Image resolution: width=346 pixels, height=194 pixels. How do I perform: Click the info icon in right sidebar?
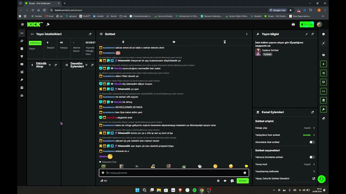(324, 34)
